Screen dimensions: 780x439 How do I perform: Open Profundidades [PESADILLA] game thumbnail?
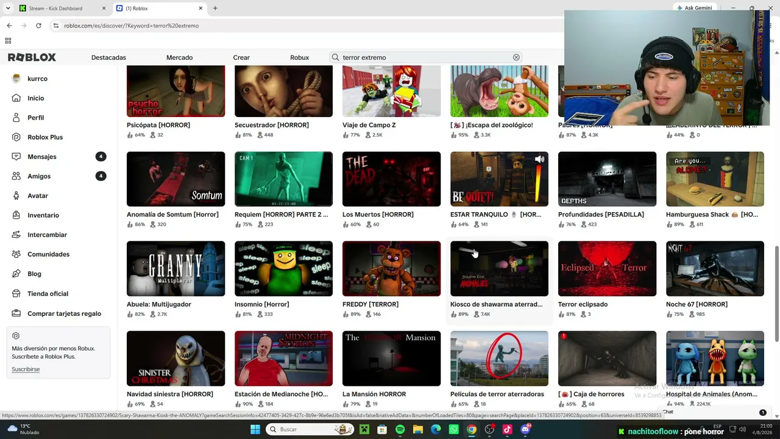tap(607, 179)
